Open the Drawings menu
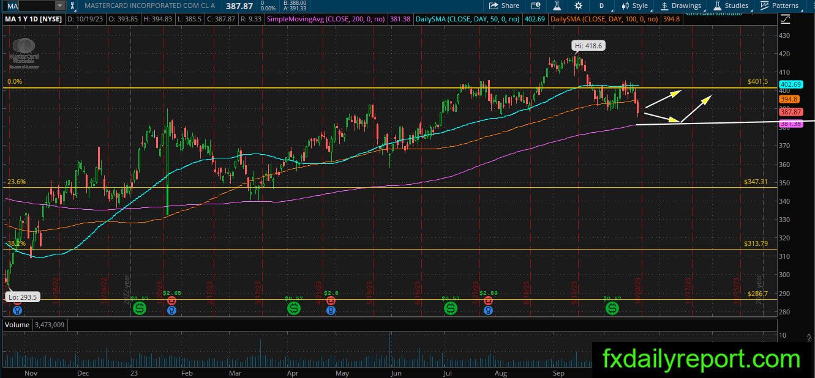This screenshot has width=815, height=378. click(x=680, y=6)
